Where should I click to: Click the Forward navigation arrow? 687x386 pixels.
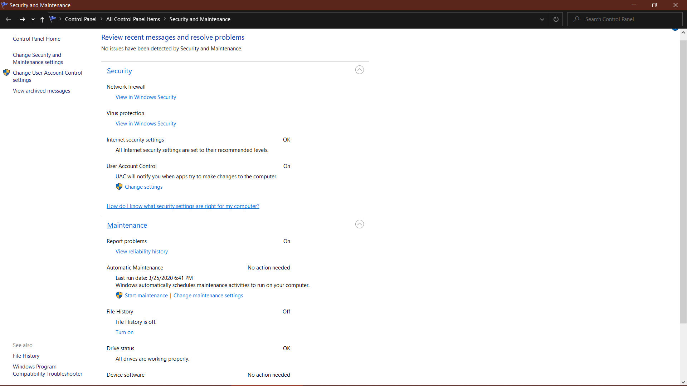pyautogui.click(x=22, y=19)
